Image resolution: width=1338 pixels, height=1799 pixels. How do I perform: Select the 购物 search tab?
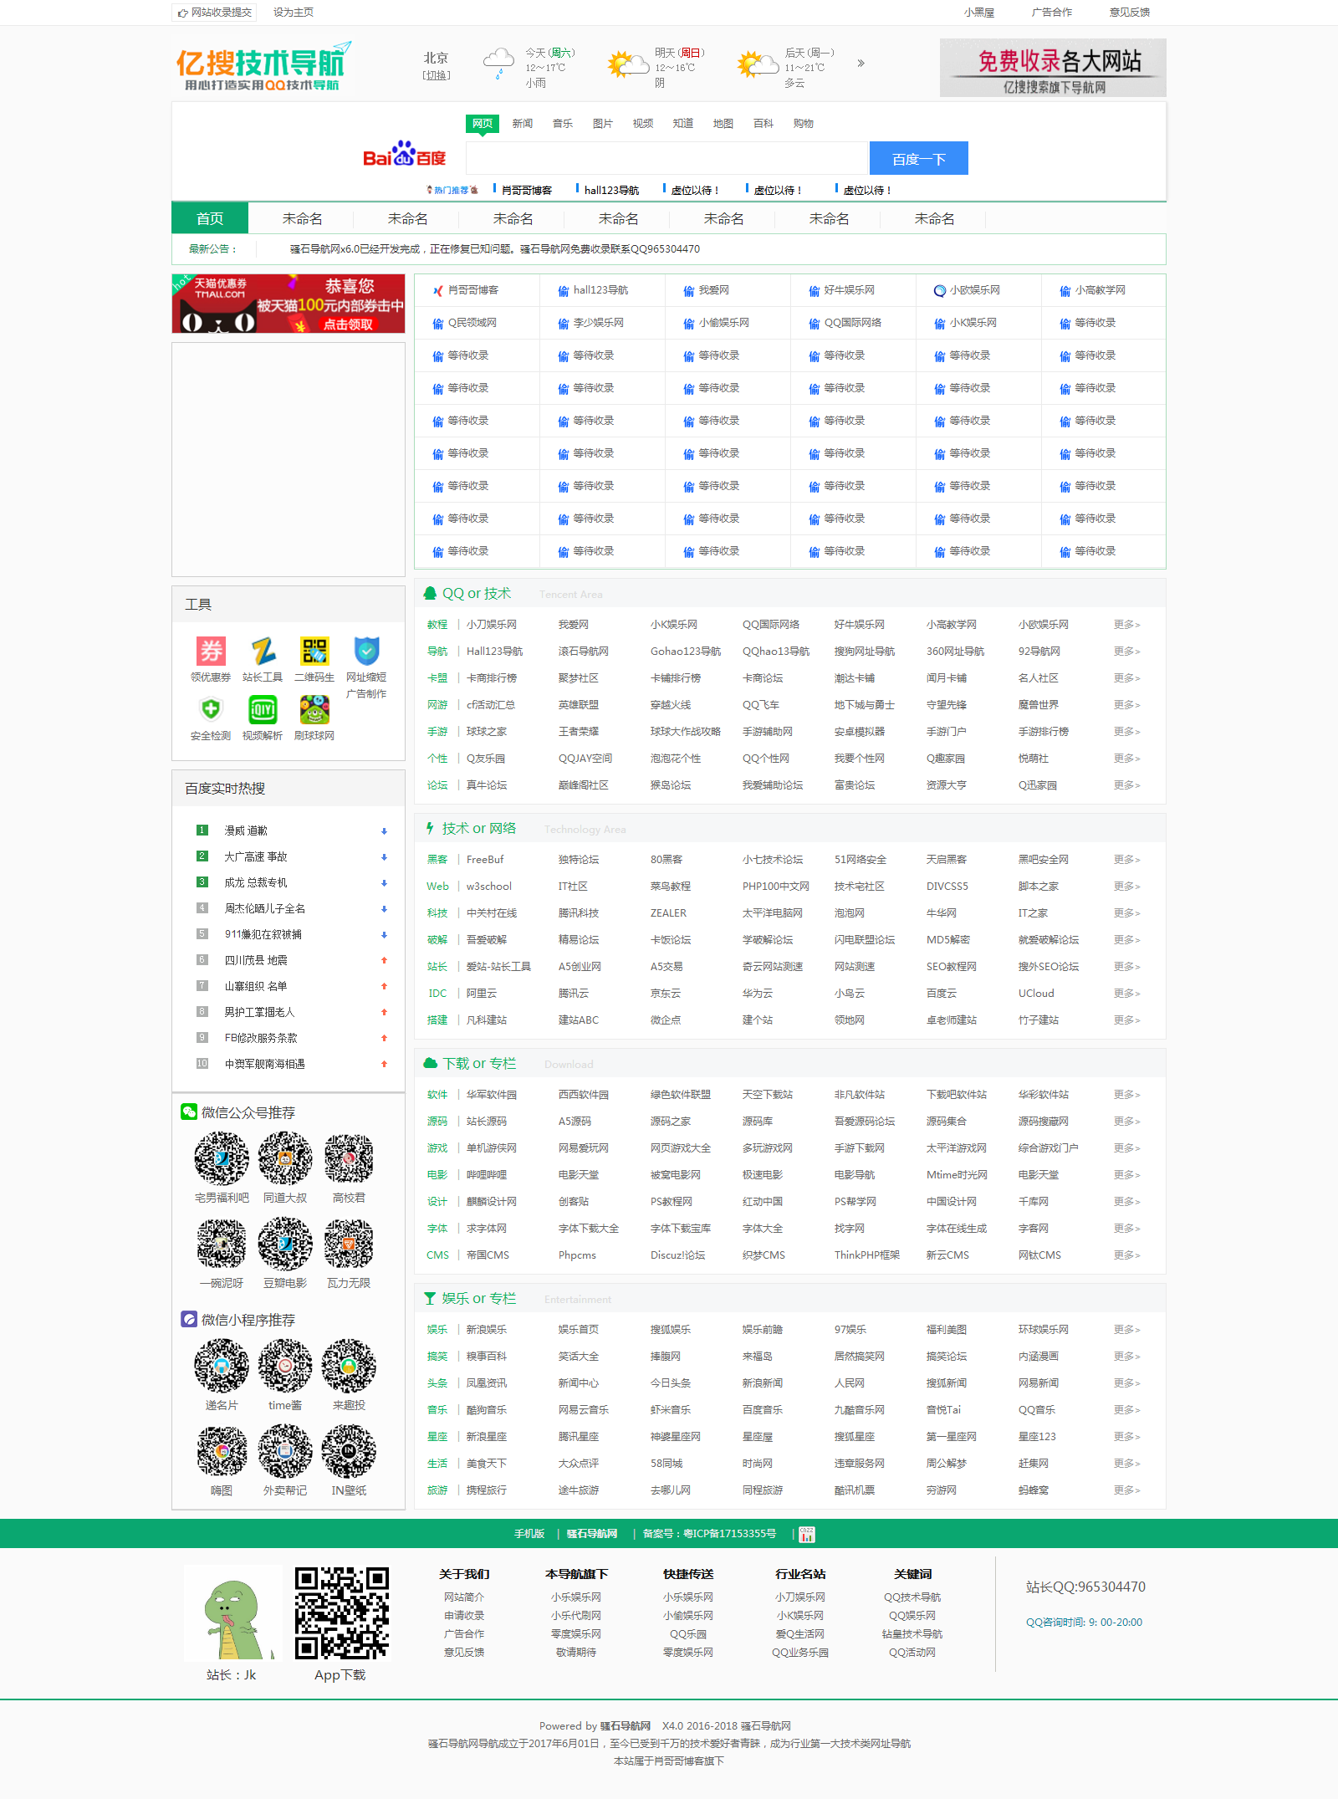pos(804,124)
